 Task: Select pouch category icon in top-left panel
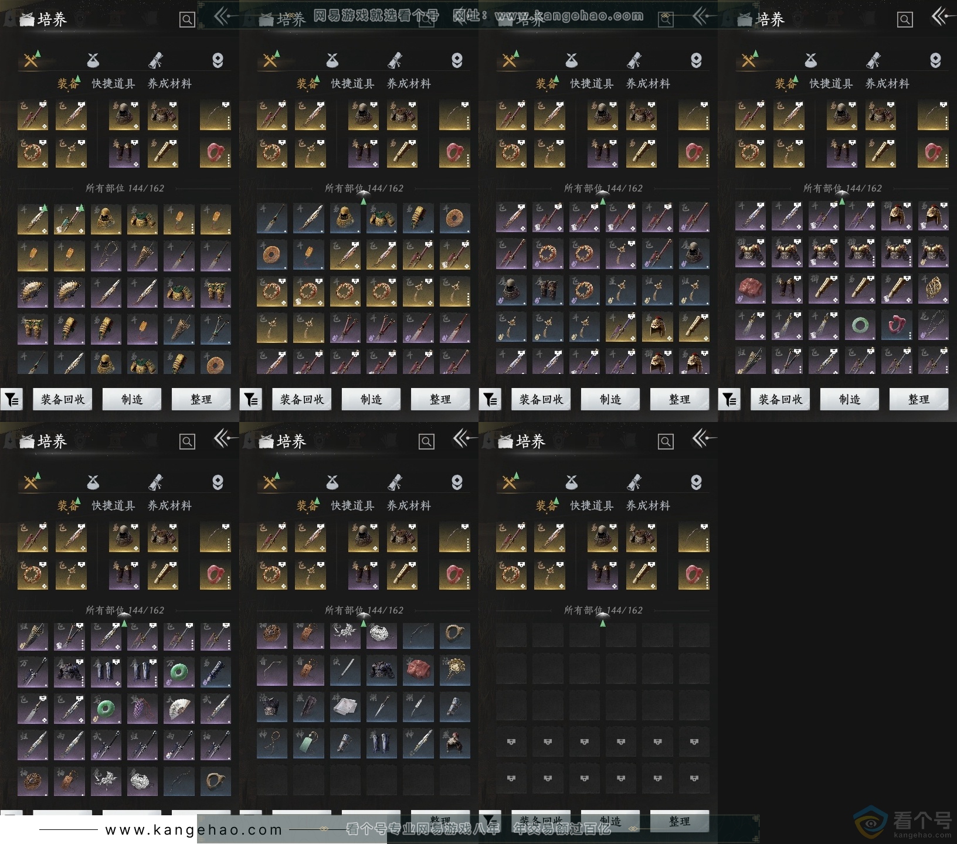tap(93, 60)
